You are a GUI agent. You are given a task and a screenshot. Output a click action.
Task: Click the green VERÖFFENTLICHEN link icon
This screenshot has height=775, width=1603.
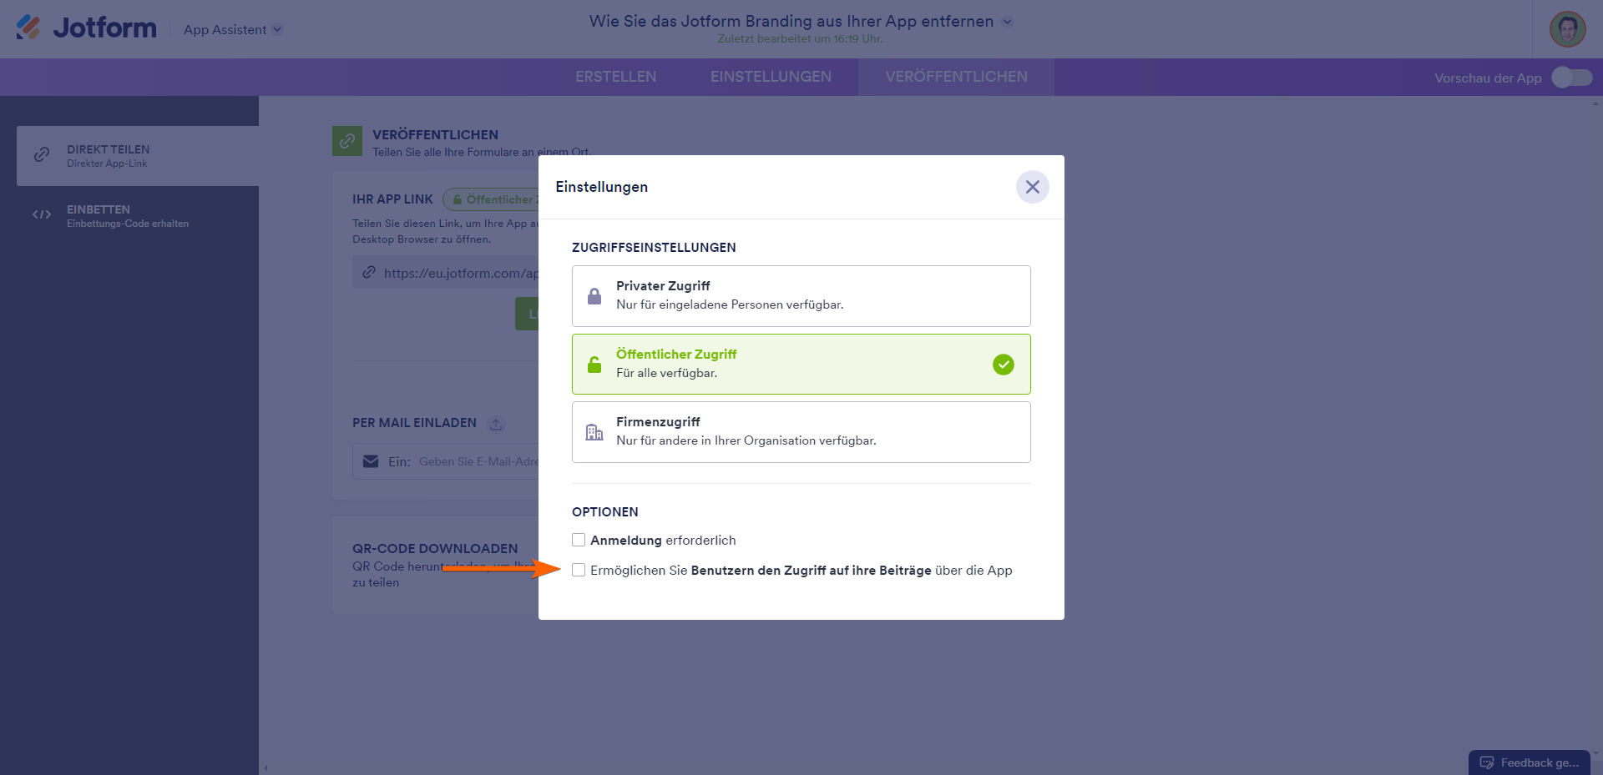(347, 141)
